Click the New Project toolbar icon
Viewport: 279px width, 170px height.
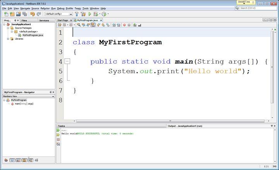pos(12,14)
